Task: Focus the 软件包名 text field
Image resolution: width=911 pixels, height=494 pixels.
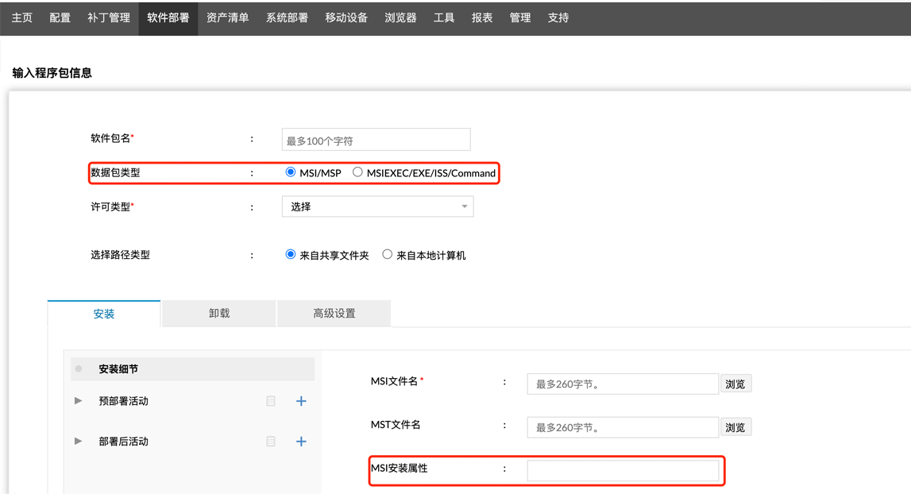Action: (x=376, y=141)
